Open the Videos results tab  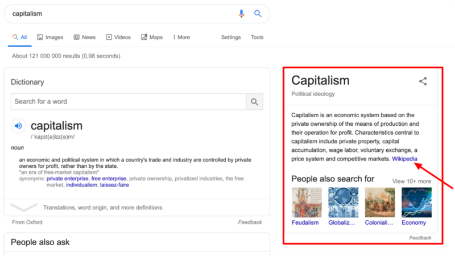coord(118,38)
